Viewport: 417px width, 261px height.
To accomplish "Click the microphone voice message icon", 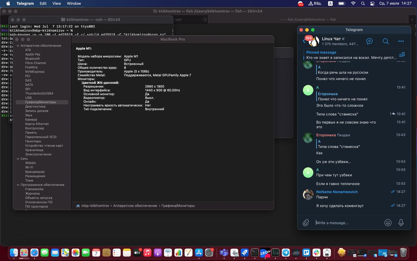I will [x=401, y=223].
